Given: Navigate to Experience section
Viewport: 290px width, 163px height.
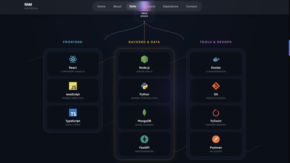Looking at the screenshot, I should (x=170, y=6).
